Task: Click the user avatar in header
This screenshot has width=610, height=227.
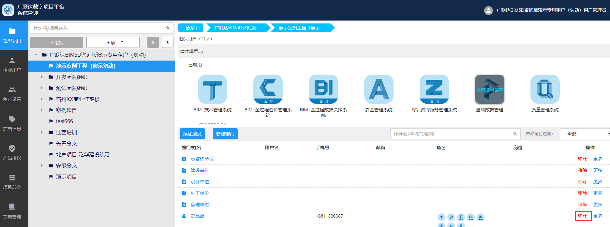Action: [x=488, y=10]
